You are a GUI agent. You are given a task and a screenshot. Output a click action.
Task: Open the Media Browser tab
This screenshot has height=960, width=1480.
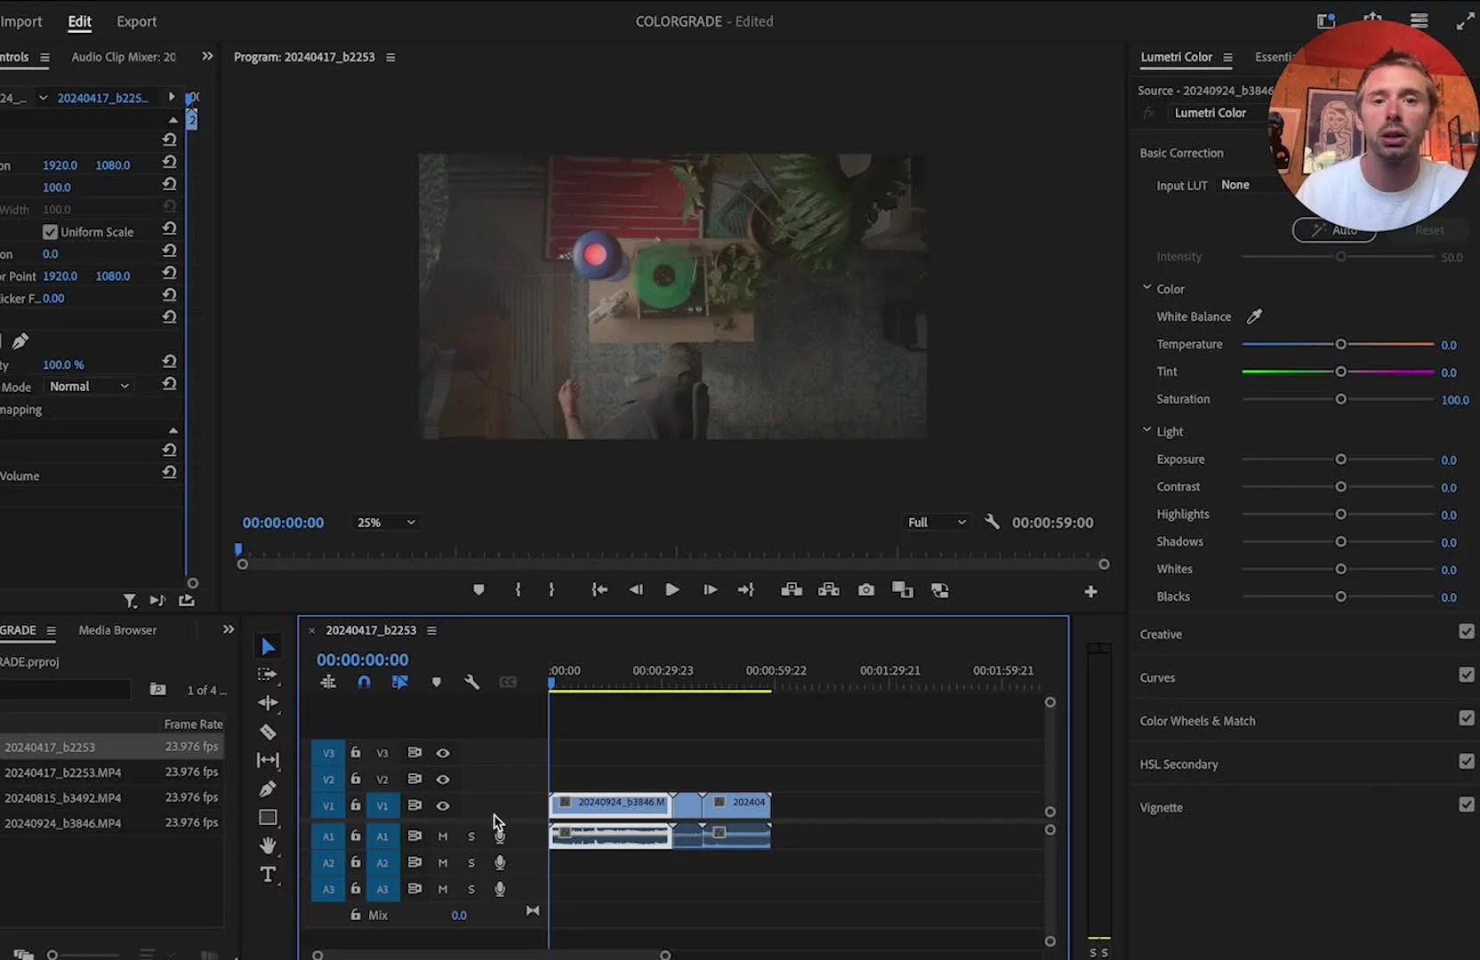(117, 630)
